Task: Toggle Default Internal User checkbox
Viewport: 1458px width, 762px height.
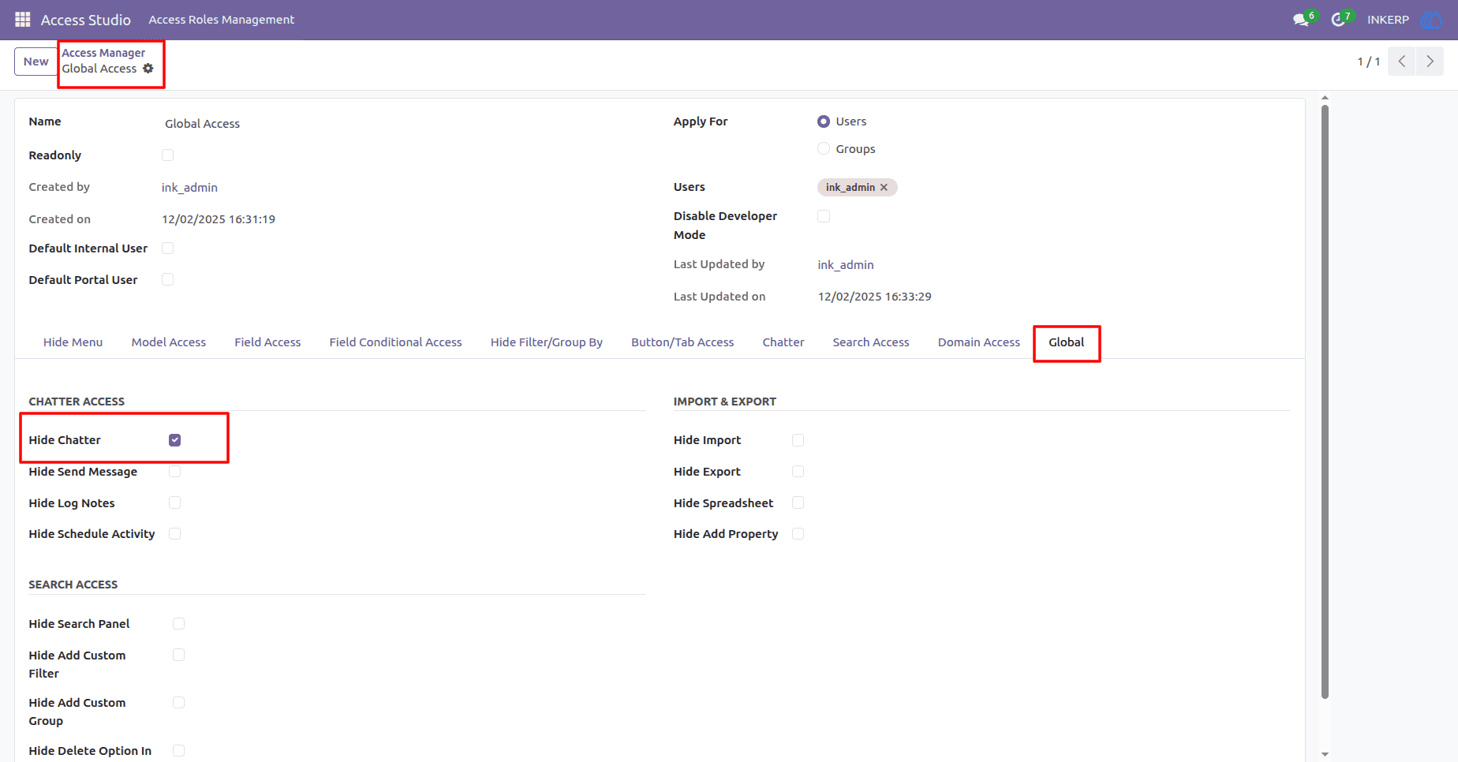Action: click(167, 248)
